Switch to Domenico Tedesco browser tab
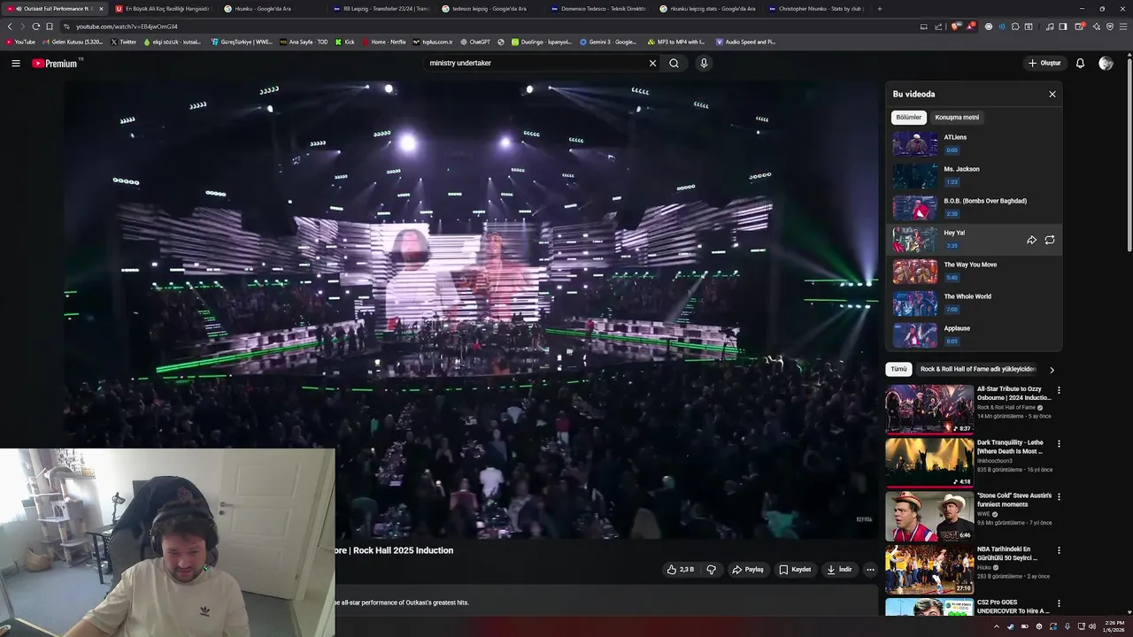The image size is (1133, 637). point(597,9)
